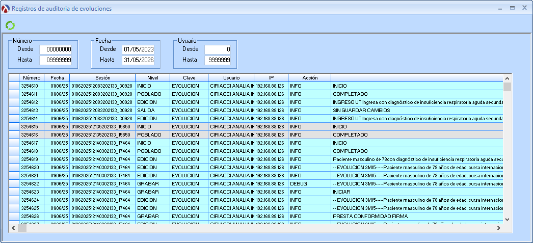
Task: Select record number 3254614
Action: (x=256, y=119)
